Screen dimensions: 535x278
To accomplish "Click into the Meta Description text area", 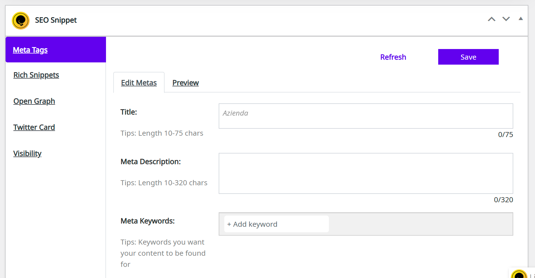I will pos(365,173).
